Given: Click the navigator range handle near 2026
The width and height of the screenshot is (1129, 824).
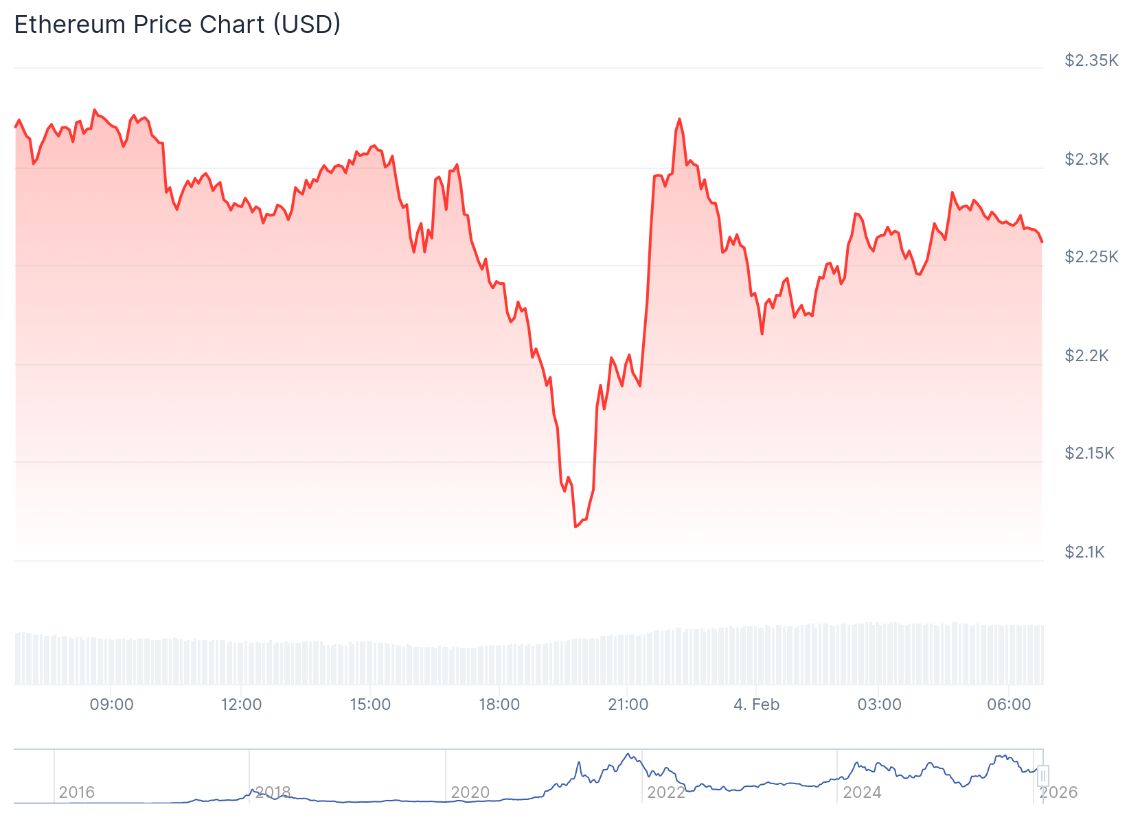Looking at the screenshot, I should pyautogui.click(x=1042, y=776).
